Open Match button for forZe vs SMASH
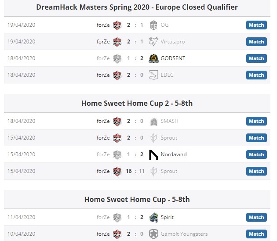 256,121
